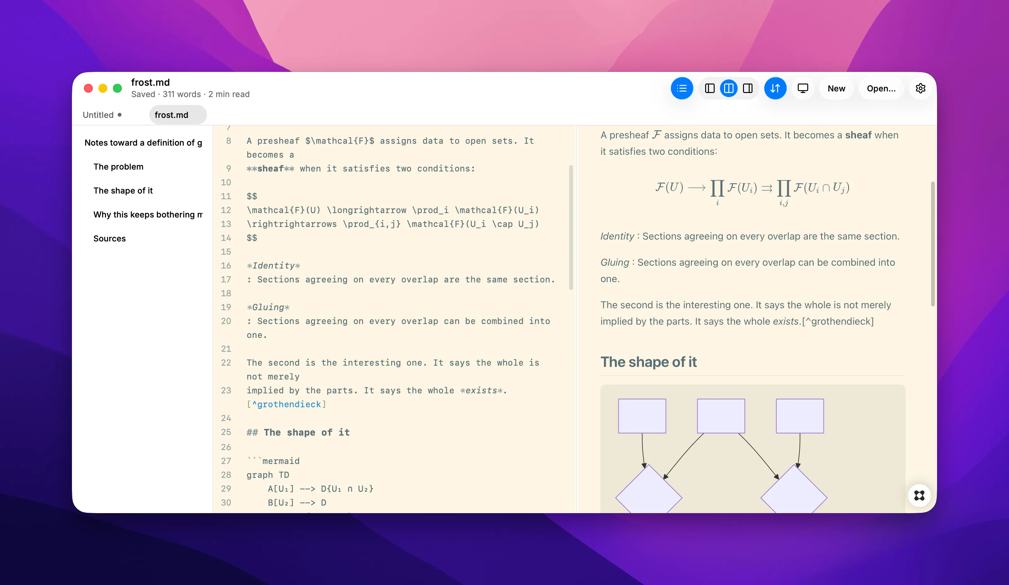This screenshot has width=1009, height=585.
Task: Click the '## The shape of it' editor line
Action: coord(298,432)
